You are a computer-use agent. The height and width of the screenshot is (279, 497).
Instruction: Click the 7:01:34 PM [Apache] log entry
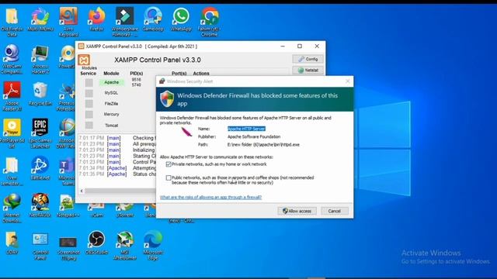[x=117, y=168]
